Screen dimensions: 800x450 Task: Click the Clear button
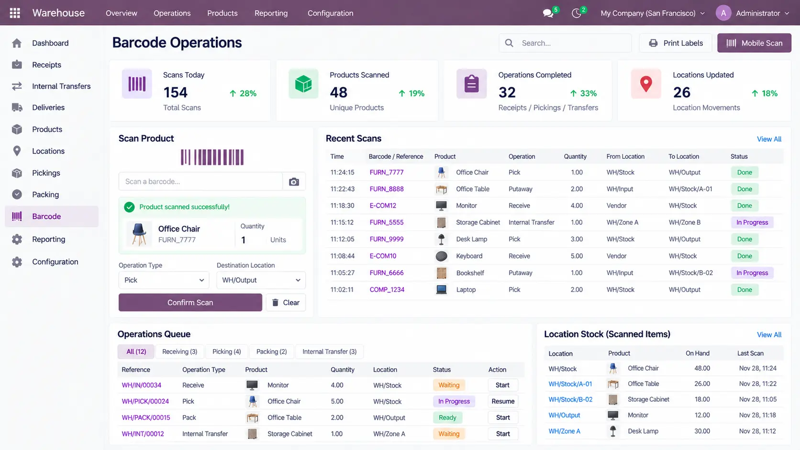286,302
